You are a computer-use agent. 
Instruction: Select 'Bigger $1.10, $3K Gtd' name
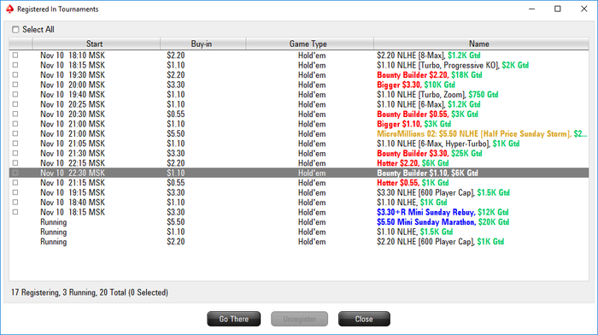413,124
